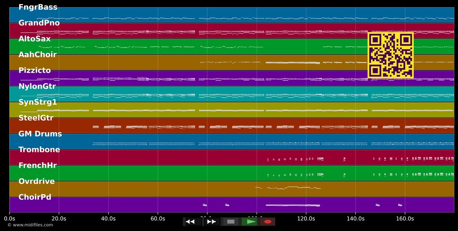Click the yellow QR code image
The image size is (458, 231).
click(391, 55)
